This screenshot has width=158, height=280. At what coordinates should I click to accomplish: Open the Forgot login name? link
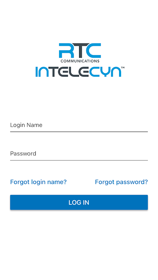pos(38,182)
